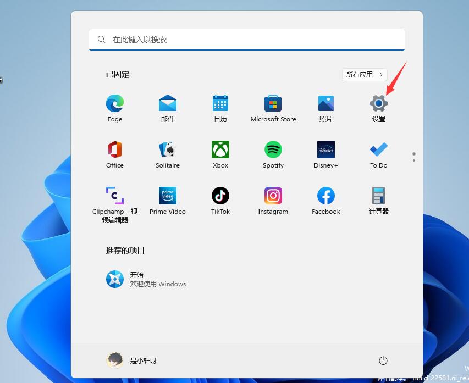Image resolution: width=469 pixels, height=383 pixels.
Task: Open the Calculator (计算器) app
Action: (x=379, y=196)
